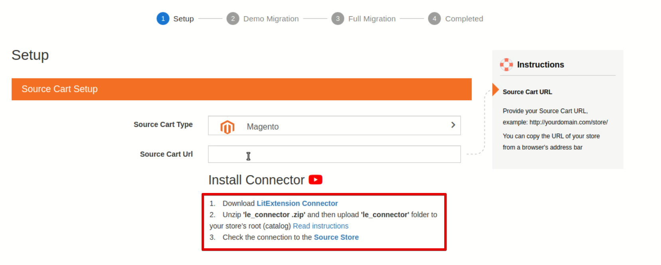Select the Completed step label
Screen dimensions: 661x265
[464, 19]
